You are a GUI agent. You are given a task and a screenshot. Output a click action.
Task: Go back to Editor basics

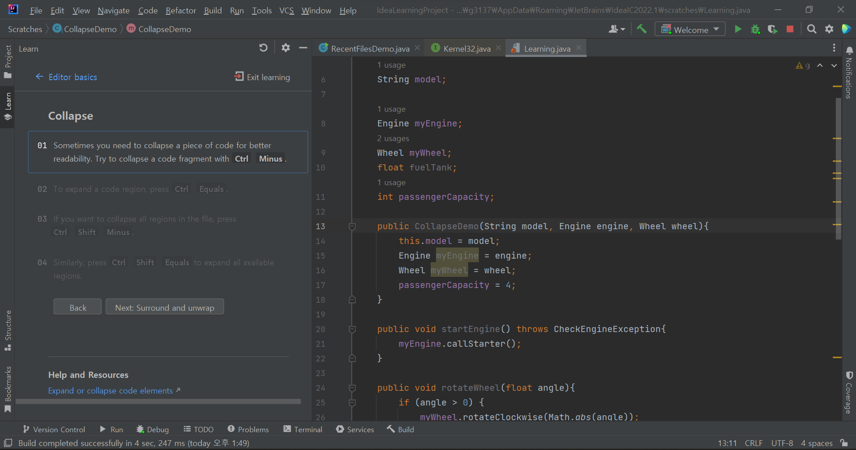click(66, 77)
